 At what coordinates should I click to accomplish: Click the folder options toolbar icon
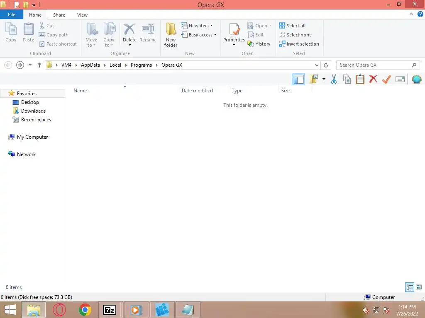pyautogui.click(x=314, y=79)
